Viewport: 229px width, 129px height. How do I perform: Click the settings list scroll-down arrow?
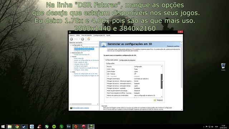coord(161,96)
